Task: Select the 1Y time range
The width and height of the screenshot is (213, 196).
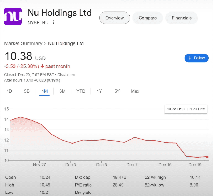Action: pyautogui.click(x=99, y=91)
